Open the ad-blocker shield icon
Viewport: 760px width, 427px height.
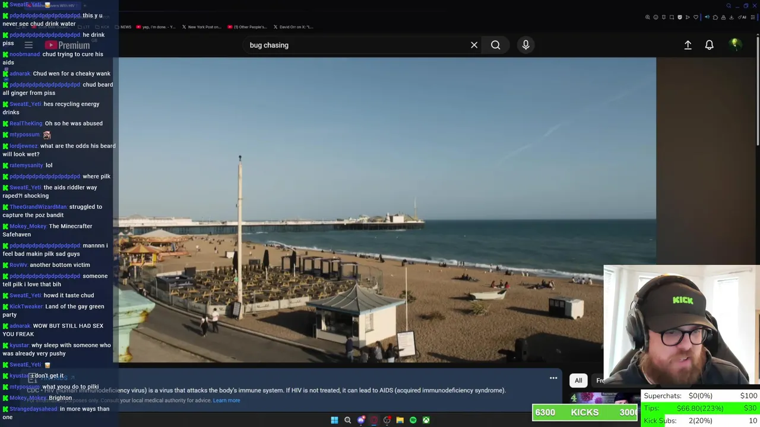tap(680, 17)
